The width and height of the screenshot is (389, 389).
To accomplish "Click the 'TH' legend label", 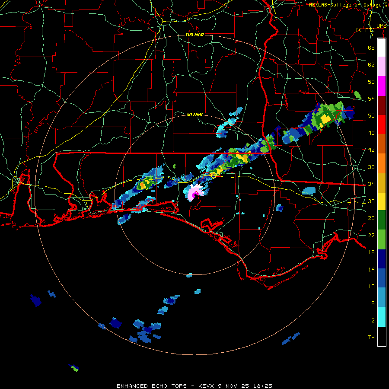I will [371, 338].
